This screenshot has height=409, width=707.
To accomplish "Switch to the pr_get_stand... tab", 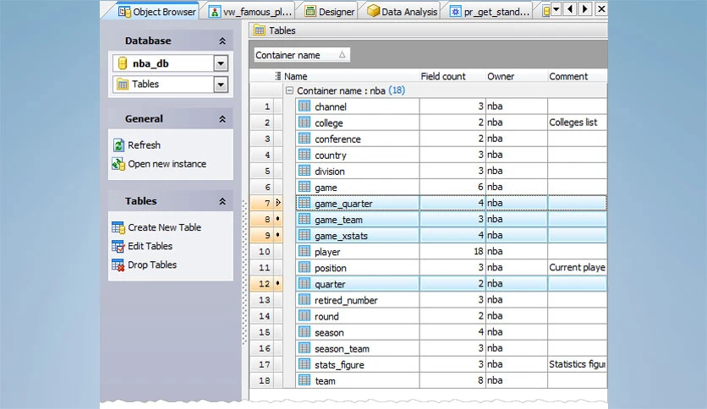I will coord(491,12).
